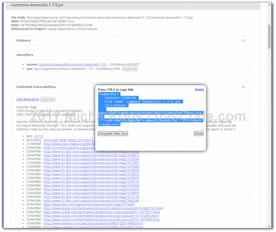Open the [help] link in the popup

point(199,89)
